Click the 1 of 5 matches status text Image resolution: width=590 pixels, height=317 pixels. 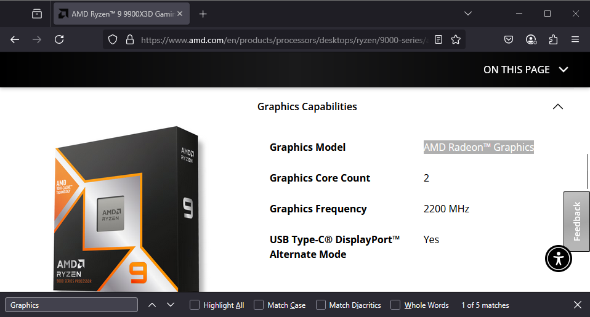pyautogui.click(x=485, y=305)
